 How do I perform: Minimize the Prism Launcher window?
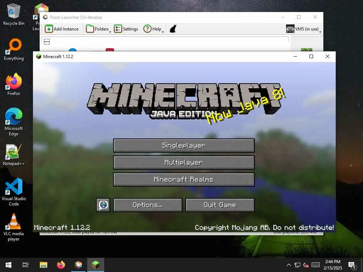[283, 17]
